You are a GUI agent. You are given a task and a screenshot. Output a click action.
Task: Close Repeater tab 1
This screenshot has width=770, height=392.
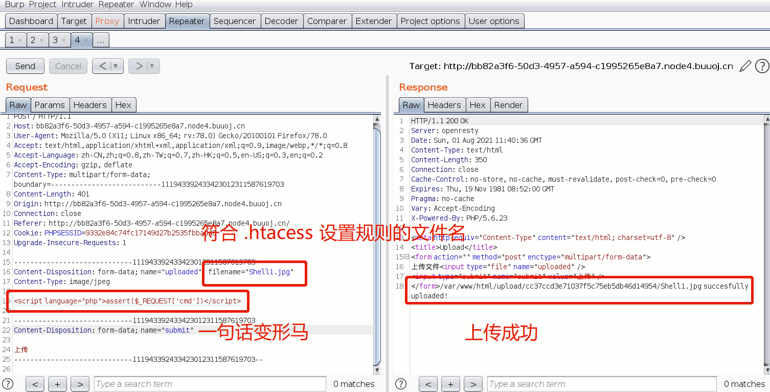click(x=20, y=40)
